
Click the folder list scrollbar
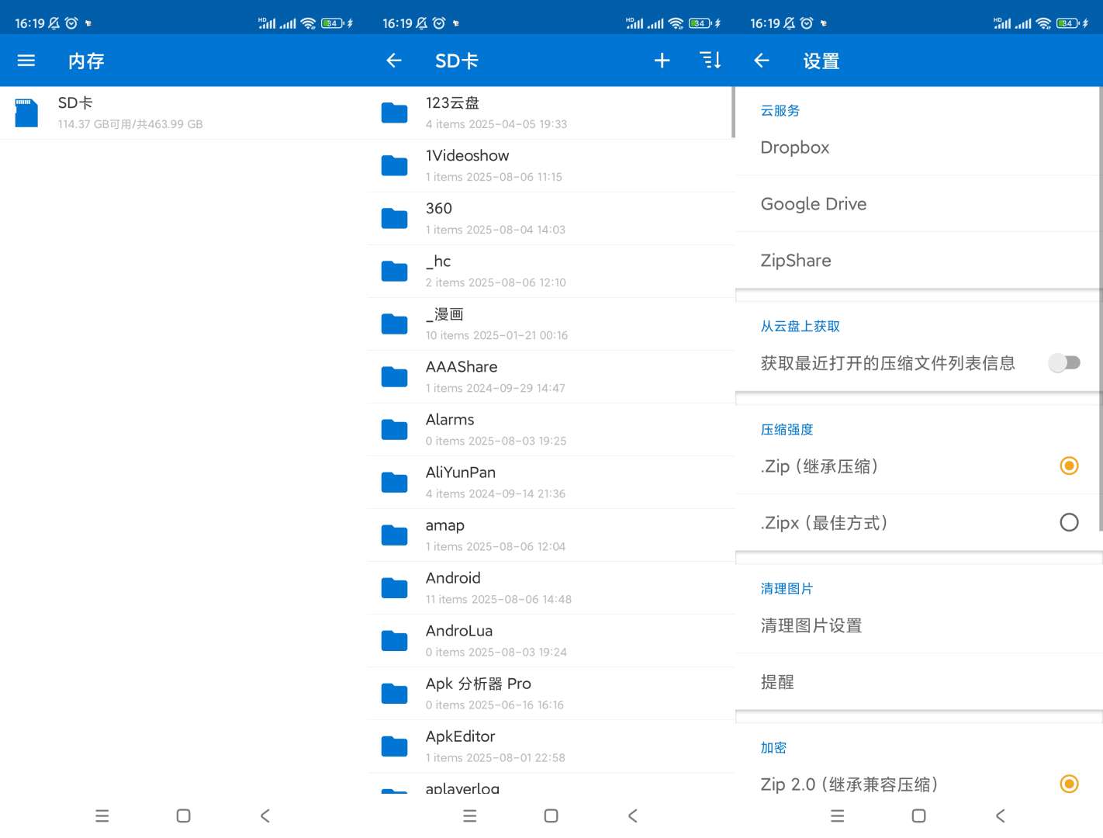733,113
